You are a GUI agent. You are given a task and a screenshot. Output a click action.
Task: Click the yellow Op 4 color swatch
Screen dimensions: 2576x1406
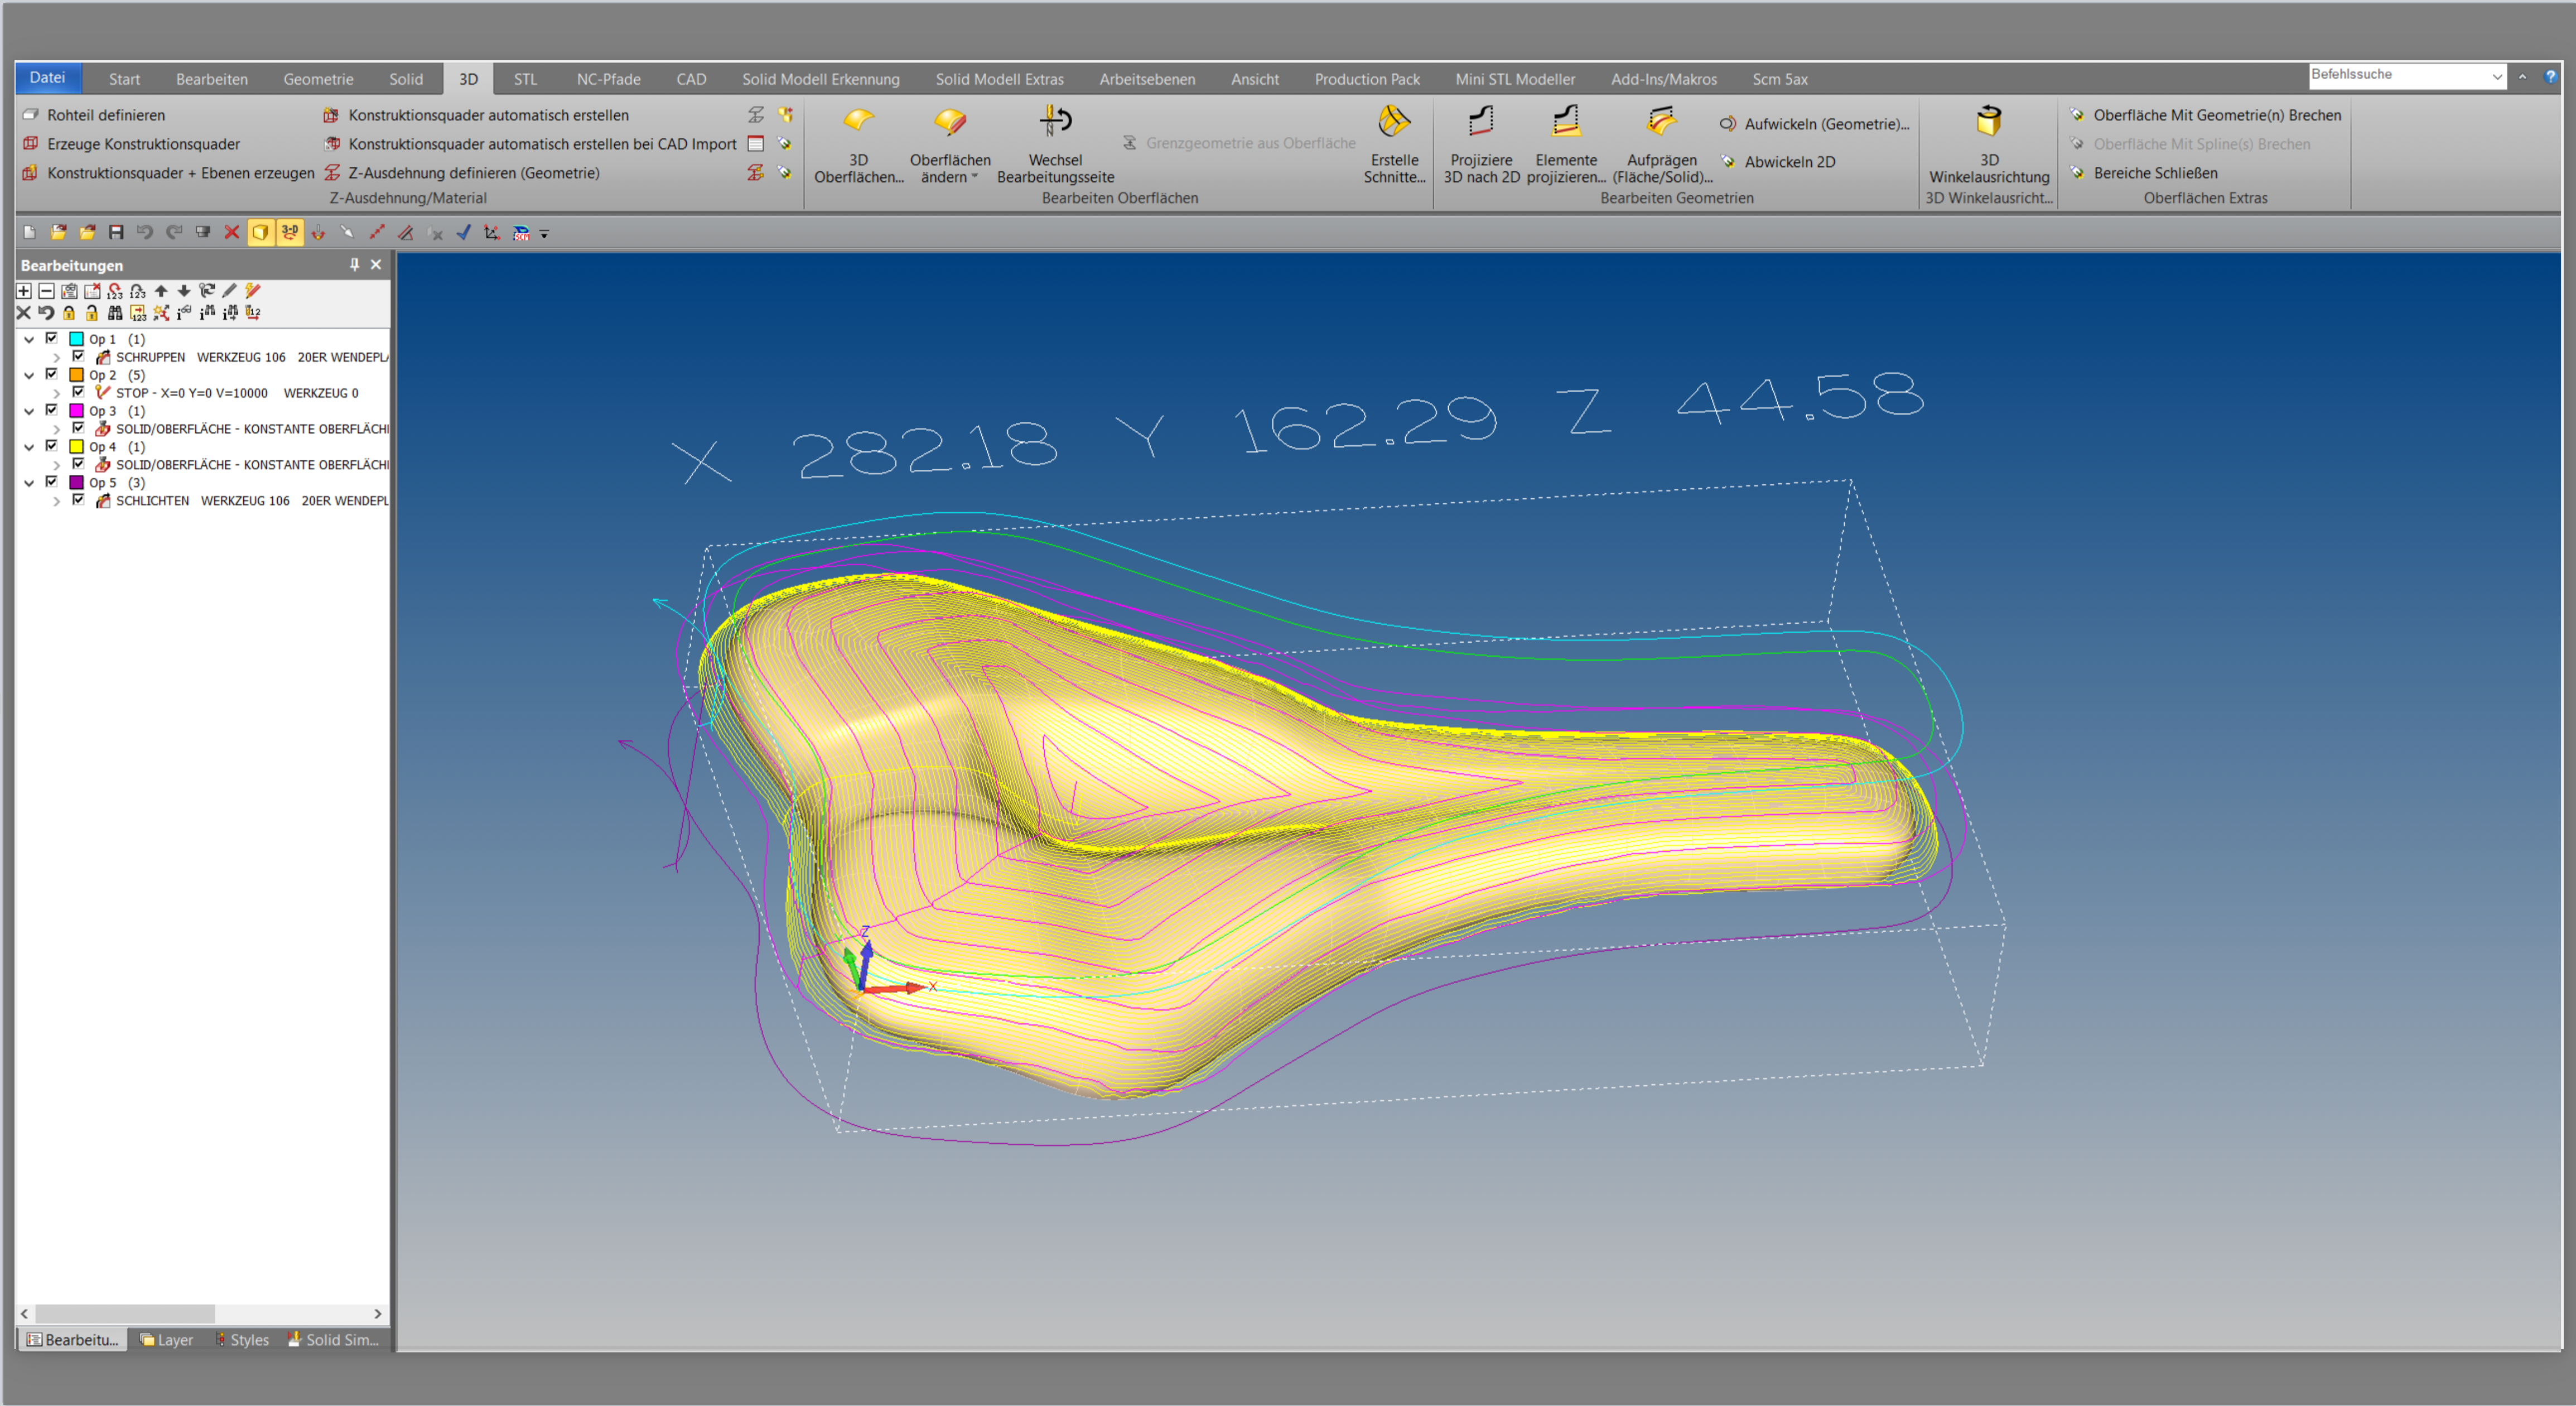click(76, 447)
